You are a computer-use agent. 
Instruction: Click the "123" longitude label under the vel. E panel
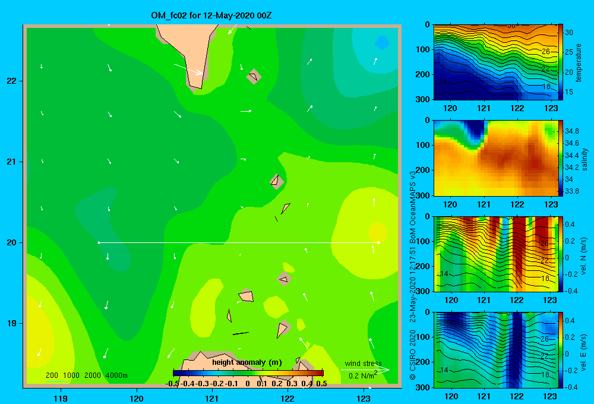tap(550, 396)
